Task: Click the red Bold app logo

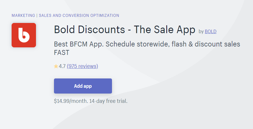Action: tap(24, 35)
